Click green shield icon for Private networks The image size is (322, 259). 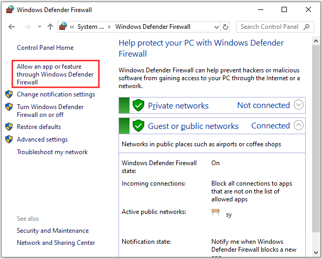click(138, 105)
